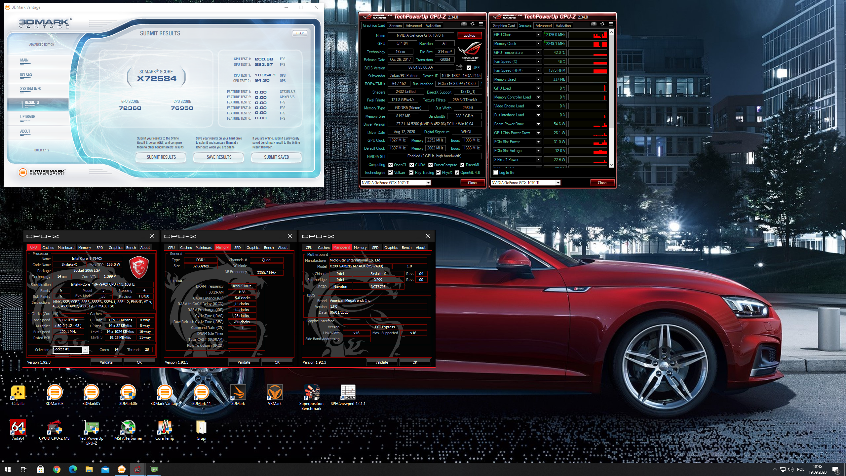The image size is (846, 476).
Task: Enable the Log to file checkbox
Action: (496, 173)
